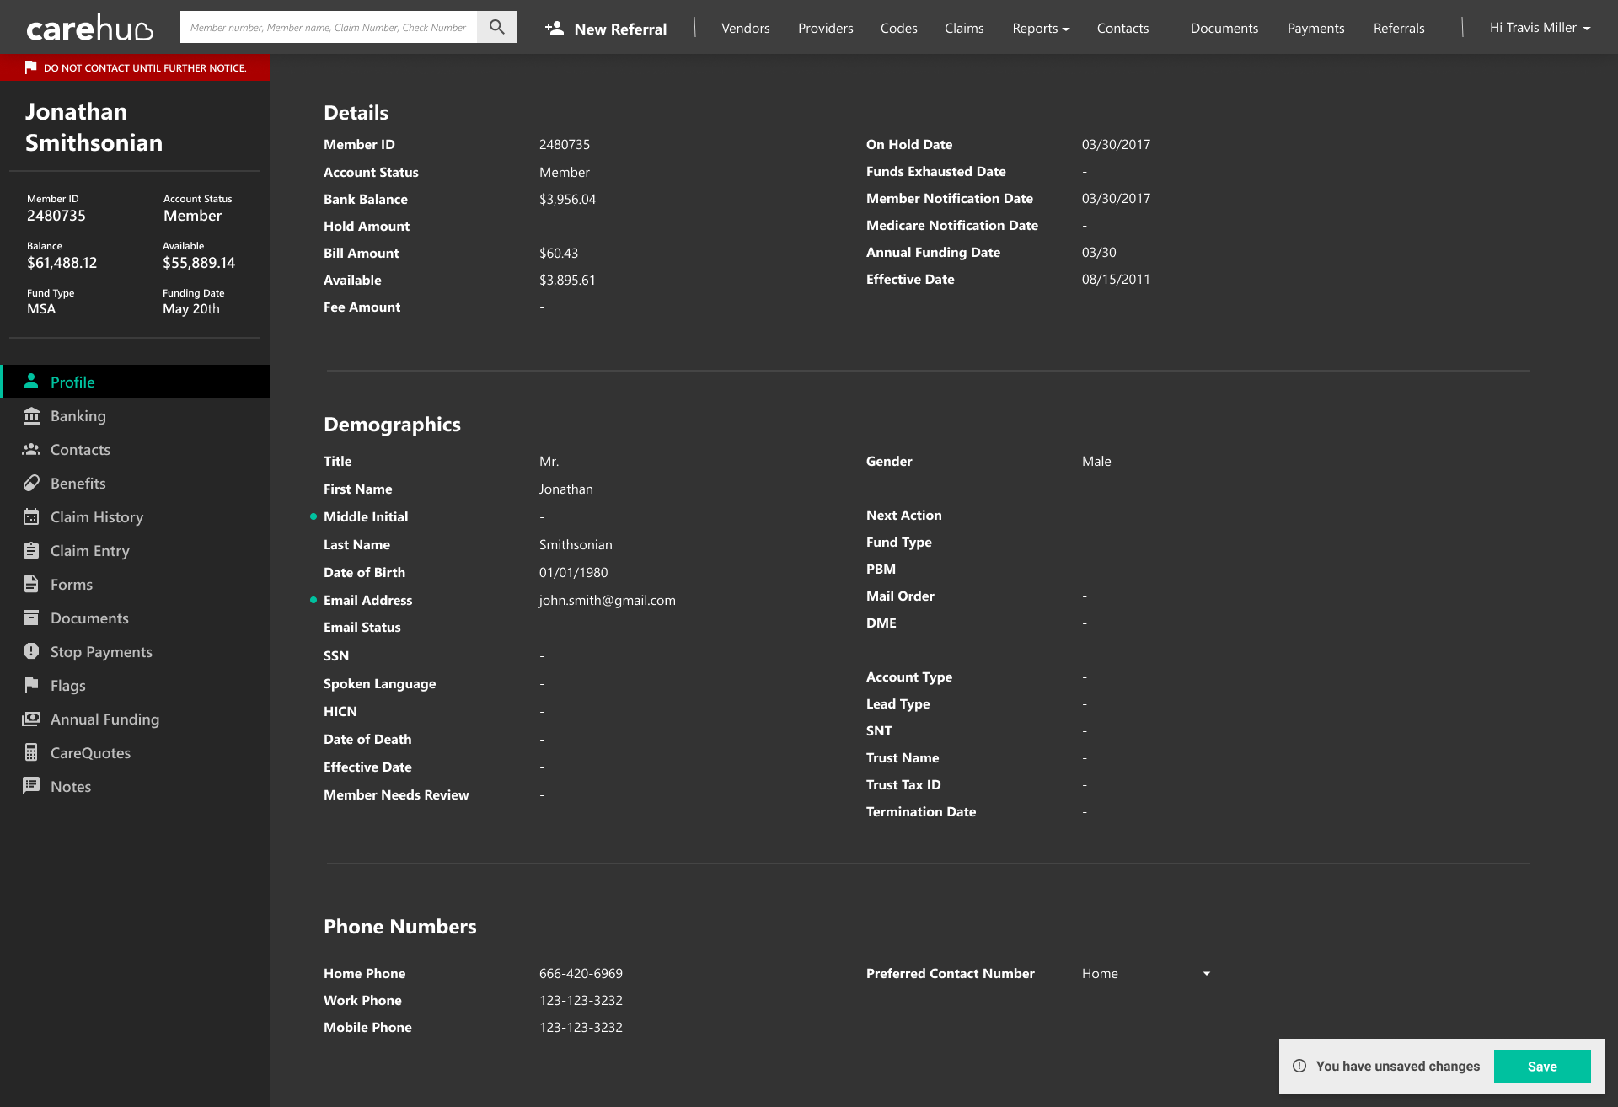The height and width of the screenshot is (1107, 1618).
Task: Open Contacts link in top navigation
Action: (x=1122, y=28)
